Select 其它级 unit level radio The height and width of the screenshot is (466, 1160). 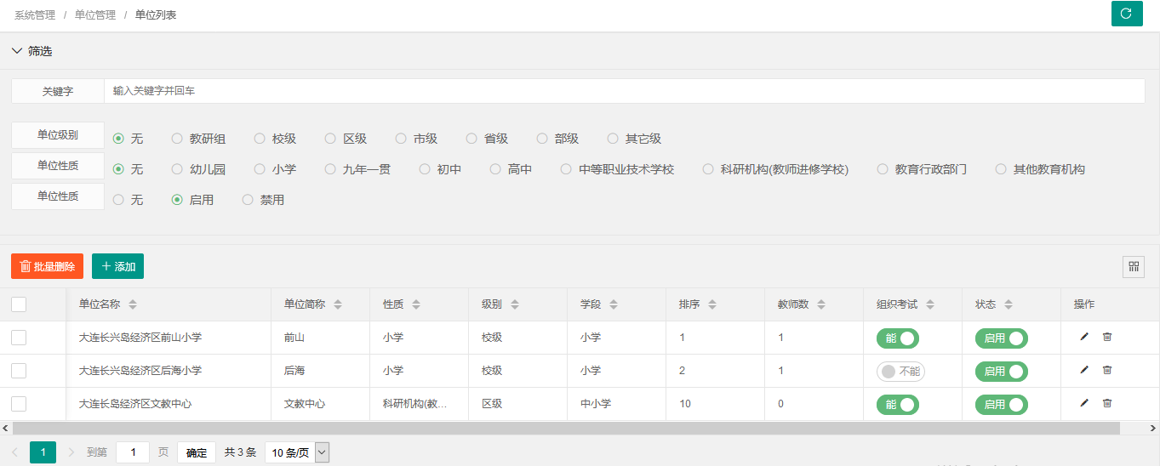coord(613,139)
